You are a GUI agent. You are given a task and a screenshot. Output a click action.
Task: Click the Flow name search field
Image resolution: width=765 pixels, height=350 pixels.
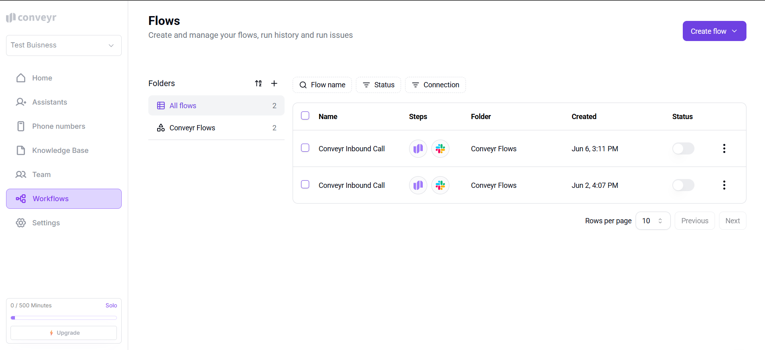(x=322, y=85)
